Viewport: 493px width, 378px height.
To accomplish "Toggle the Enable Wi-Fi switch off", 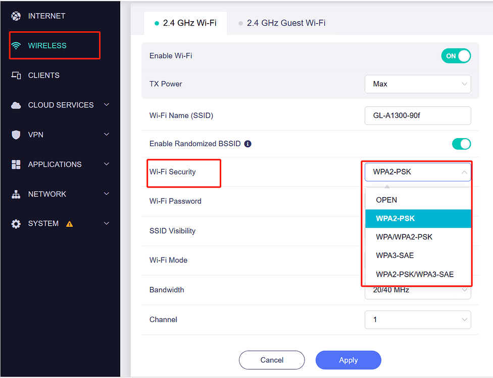I will (456, 56).
